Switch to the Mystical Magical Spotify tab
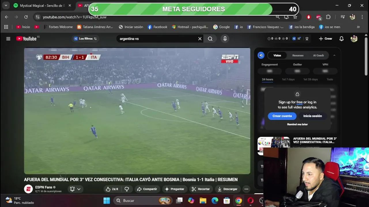Image resolution: width=369 pixels, height=207 pixels. click(x=42, y=5)
